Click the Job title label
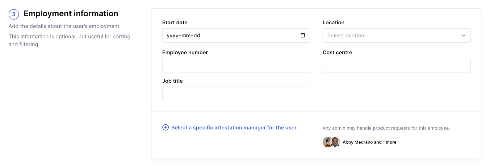 [x=172, y=81]
